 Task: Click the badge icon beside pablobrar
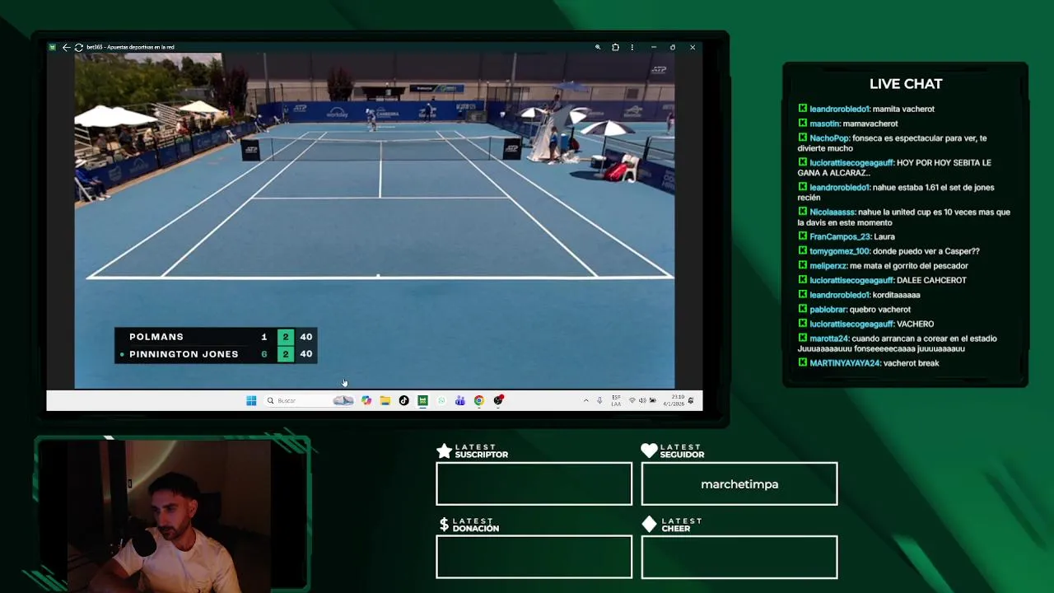[803, 310]
